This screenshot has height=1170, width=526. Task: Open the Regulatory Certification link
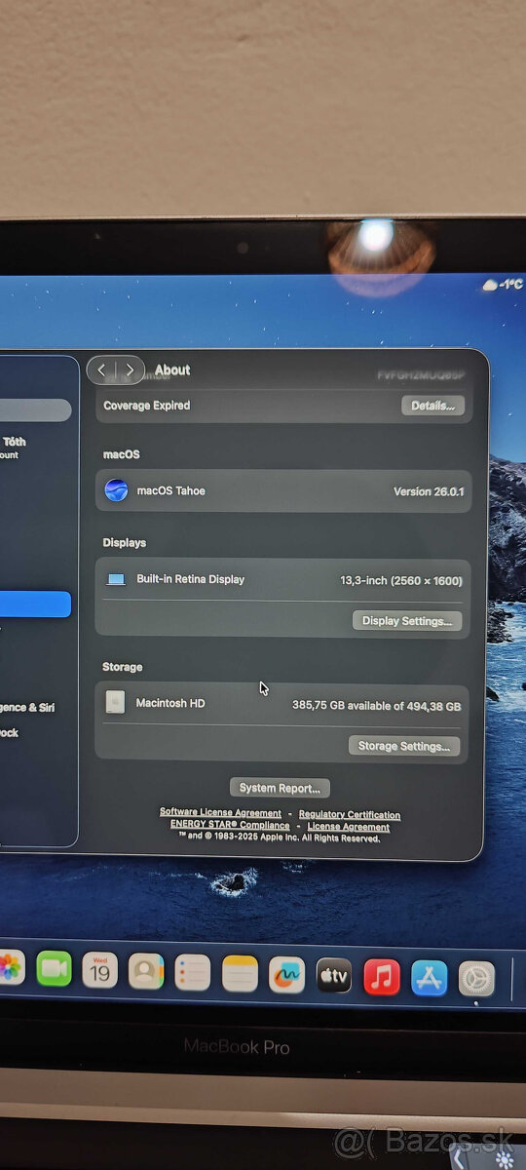click(350, 815)
